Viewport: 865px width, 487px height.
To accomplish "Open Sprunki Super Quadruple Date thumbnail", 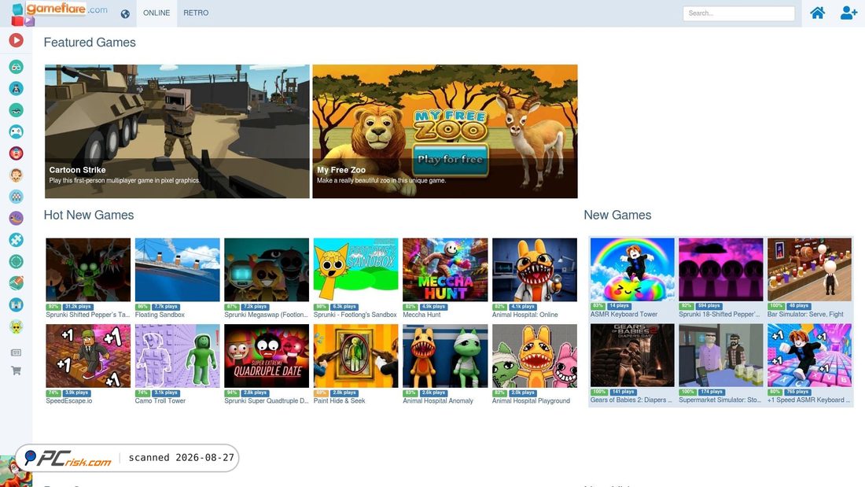I will pyautogui.click(x=267, y=356).
